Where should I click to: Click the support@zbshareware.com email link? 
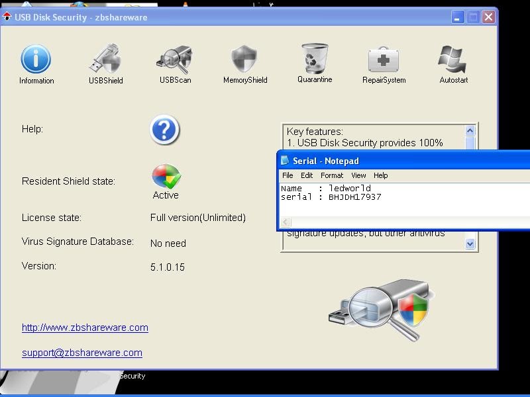81,353
